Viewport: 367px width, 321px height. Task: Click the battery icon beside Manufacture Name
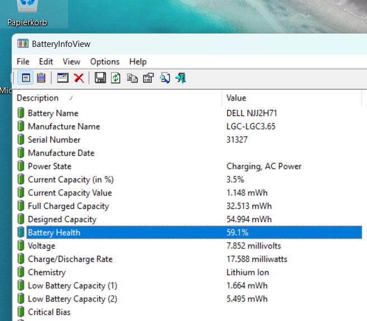pyautogui.click(x=21, y=126)
